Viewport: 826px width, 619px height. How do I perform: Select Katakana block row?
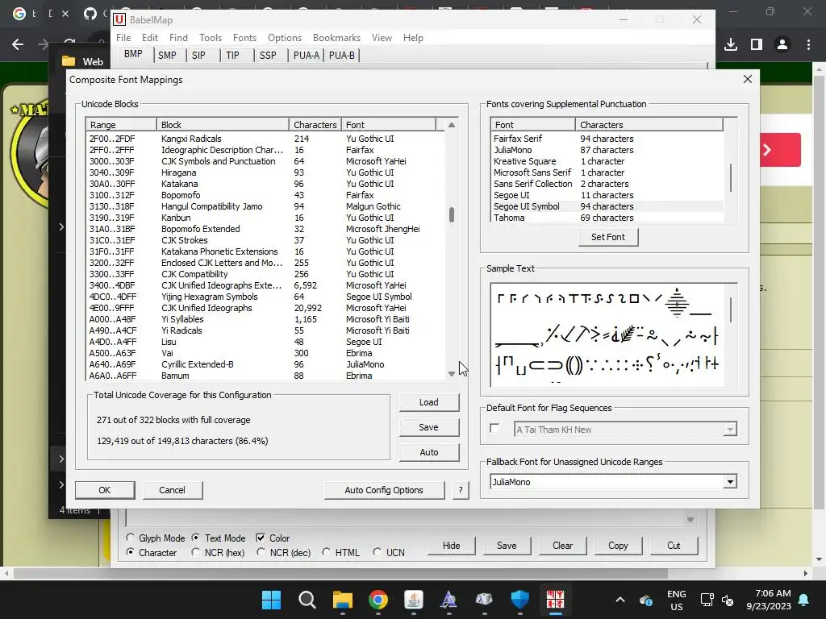[265, 184]
